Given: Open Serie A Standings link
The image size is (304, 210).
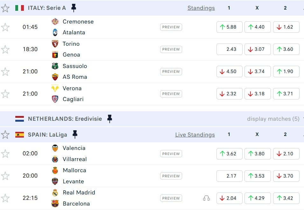Looking at the screenshot, I should coord(201,8).
